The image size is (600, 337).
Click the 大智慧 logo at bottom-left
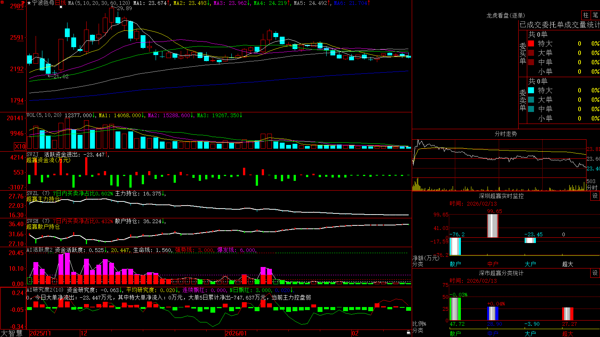[12, 333]
